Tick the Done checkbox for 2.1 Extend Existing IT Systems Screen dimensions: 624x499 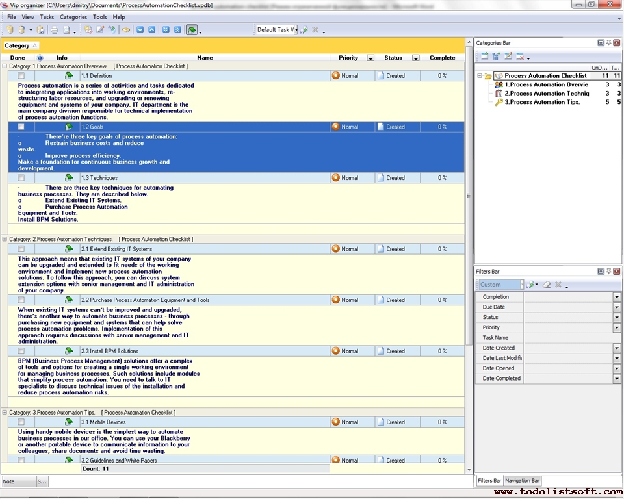(x=21, y=249)
